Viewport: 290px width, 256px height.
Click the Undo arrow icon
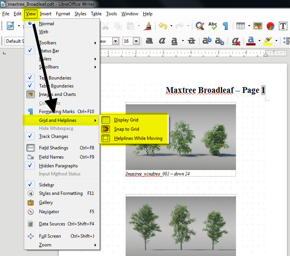(163, 26)
